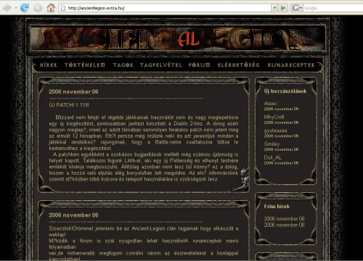Click the page icon in the address bar
This screenshot has height=261, width=363.
(63, 8)
